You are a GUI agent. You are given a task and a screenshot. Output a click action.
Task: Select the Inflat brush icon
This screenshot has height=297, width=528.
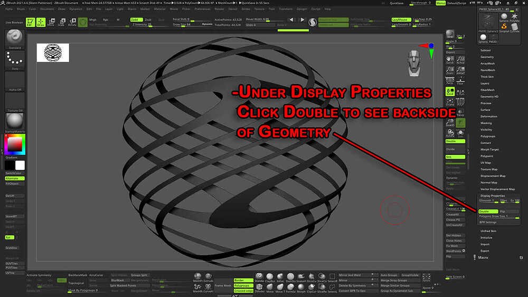[x=280, y=278]
